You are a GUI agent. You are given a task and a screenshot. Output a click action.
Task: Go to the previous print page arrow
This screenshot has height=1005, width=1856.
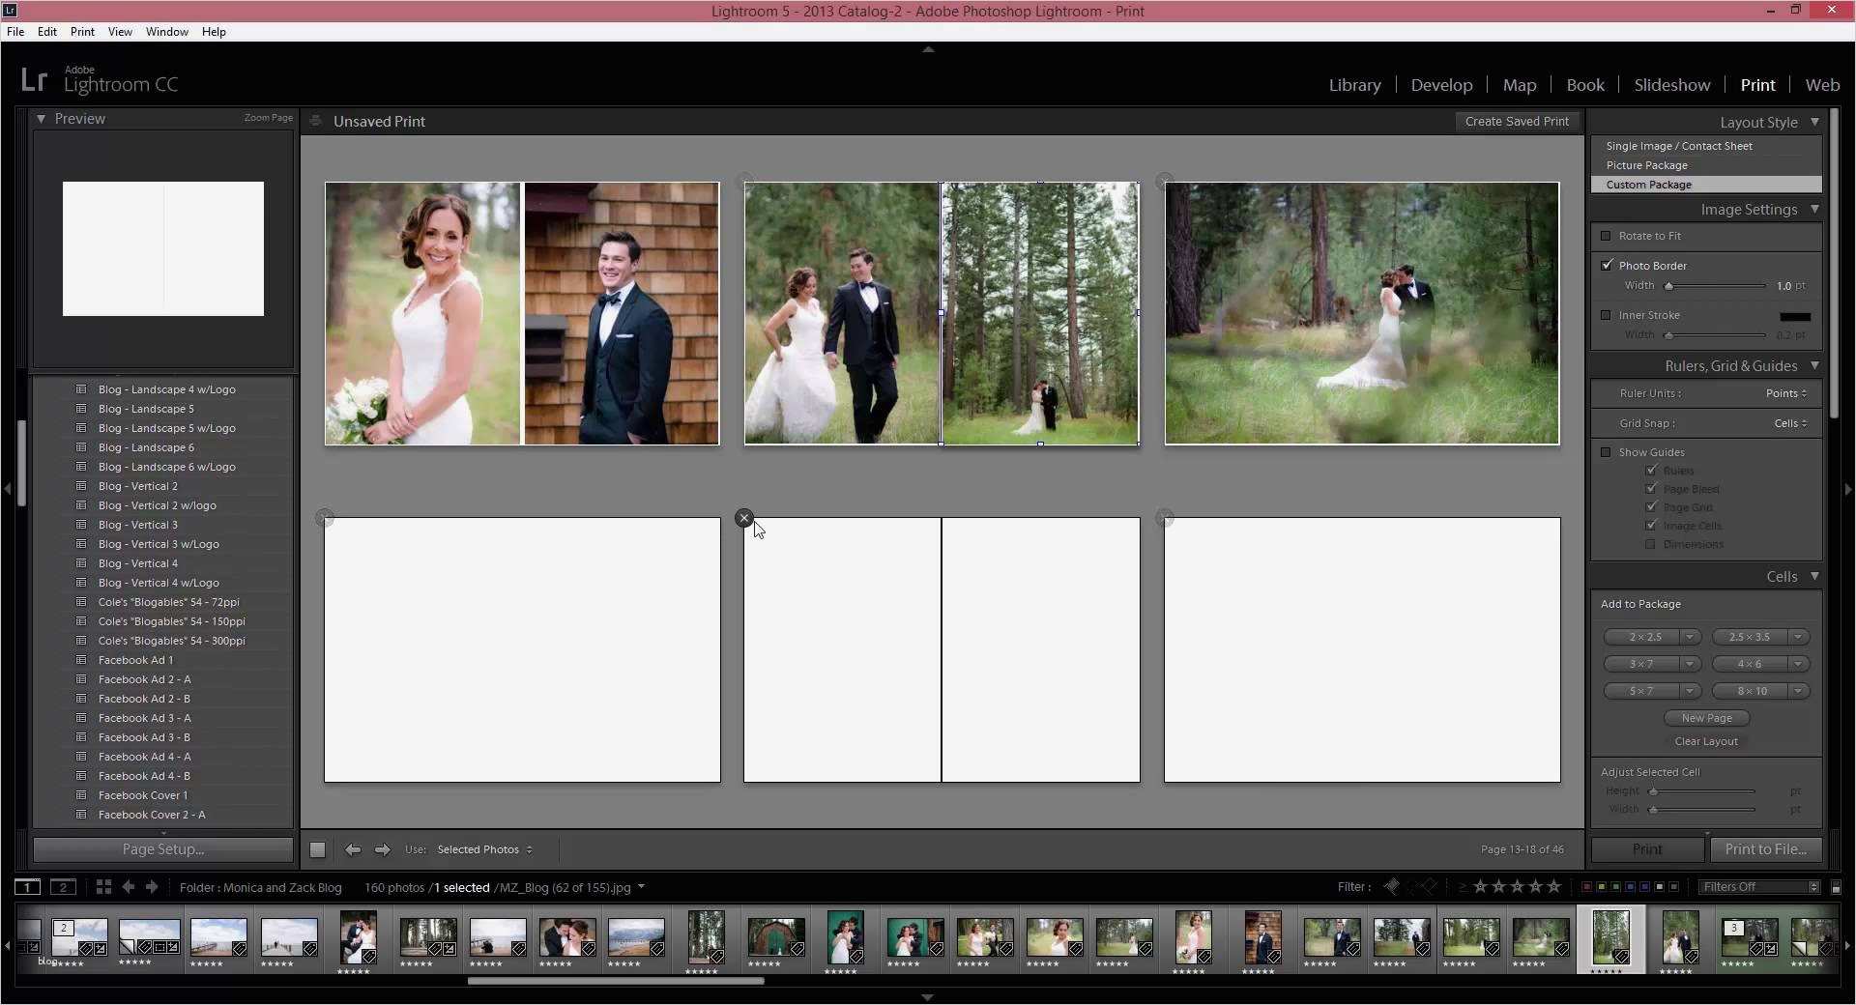353,849
